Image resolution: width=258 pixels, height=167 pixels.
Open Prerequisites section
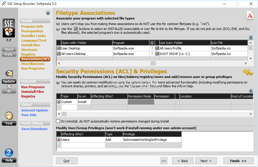[32, 31]
